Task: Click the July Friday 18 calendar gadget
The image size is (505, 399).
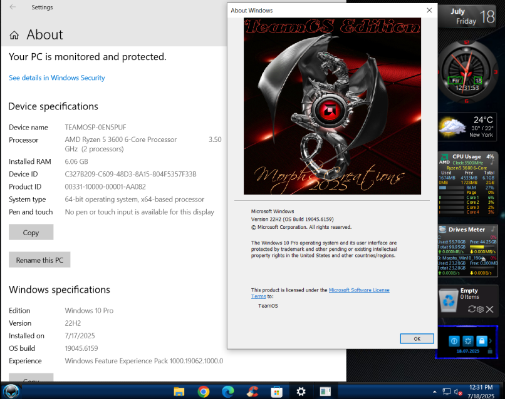Action: click(467, 17)
